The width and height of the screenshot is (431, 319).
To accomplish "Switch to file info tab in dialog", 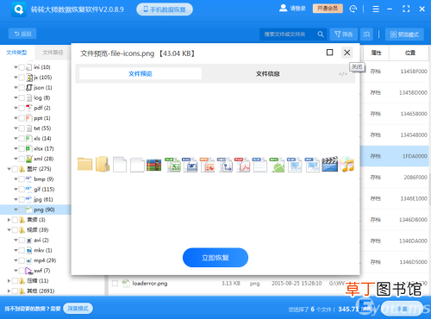I will click(267, 74).
